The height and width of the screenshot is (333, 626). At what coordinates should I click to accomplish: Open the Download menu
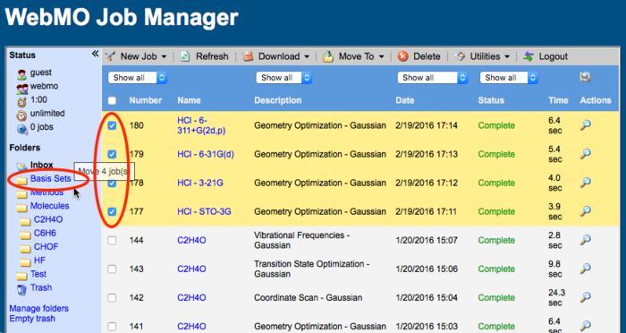[276, 56]
